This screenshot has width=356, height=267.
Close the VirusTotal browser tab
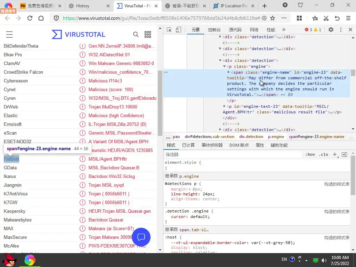[156, 6]
